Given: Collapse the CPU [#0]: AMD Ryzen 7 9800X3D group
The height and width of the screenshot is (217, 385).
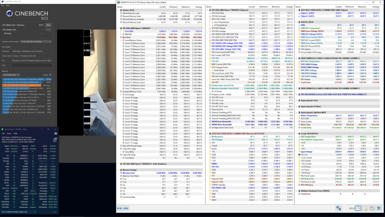Looking at the screenshot, I should tap(118, 28).
